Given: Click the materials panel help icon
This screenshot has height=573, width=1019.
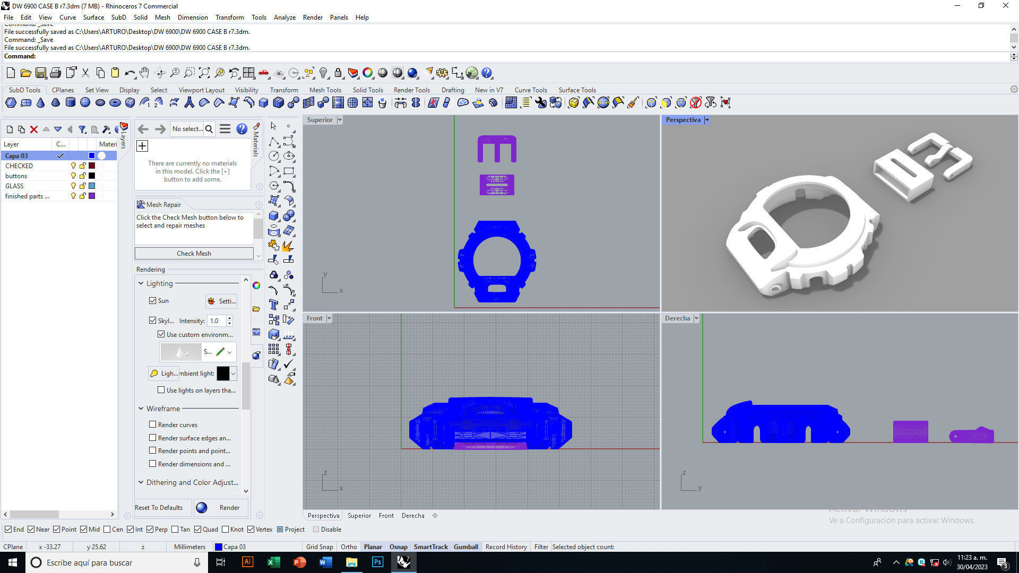Looking at the screenshot, I should coord(241,129).
